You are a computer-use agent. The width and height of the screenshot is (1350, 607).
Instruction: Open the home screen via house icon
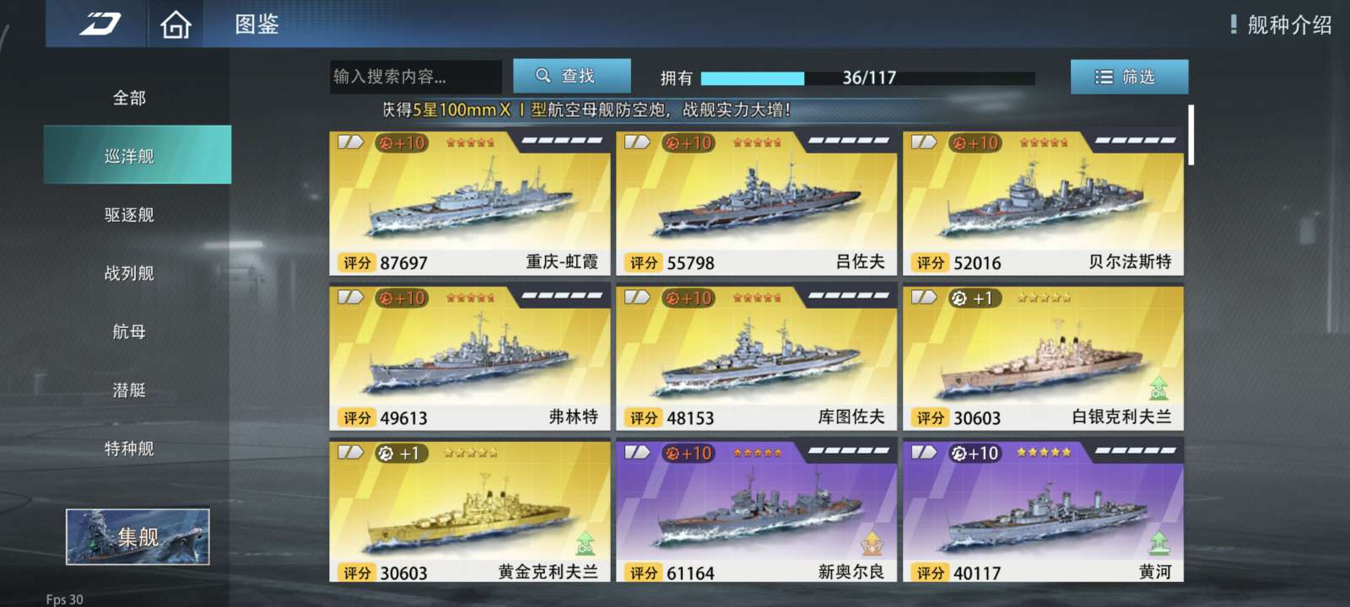(x=175, y=24)
